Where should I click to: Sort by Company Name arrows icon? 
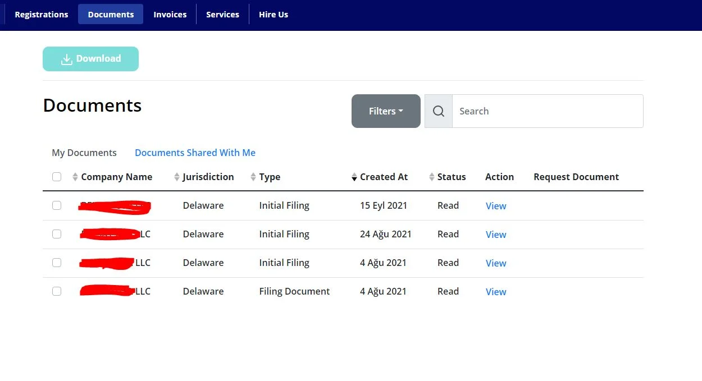[x=75, y=177]
